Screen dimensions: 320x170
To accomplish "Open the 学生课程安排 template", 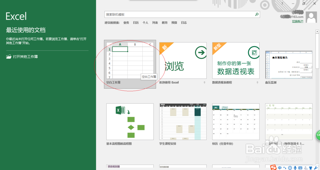I will (183, 122).
